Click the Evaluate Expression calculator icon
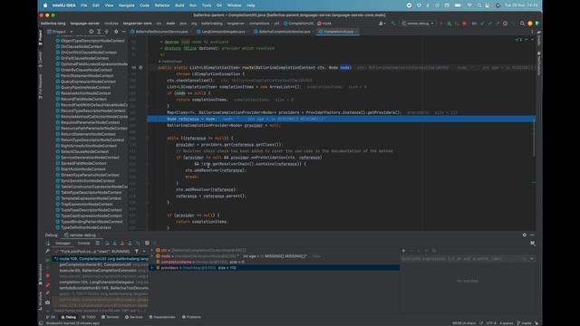This screenshot has width=580, height=326. point(147,244)
